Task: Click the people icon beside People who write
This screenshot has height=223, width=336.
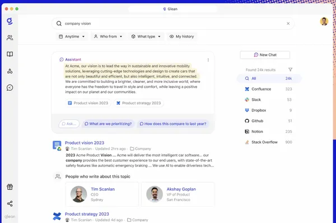Action: 58,176
